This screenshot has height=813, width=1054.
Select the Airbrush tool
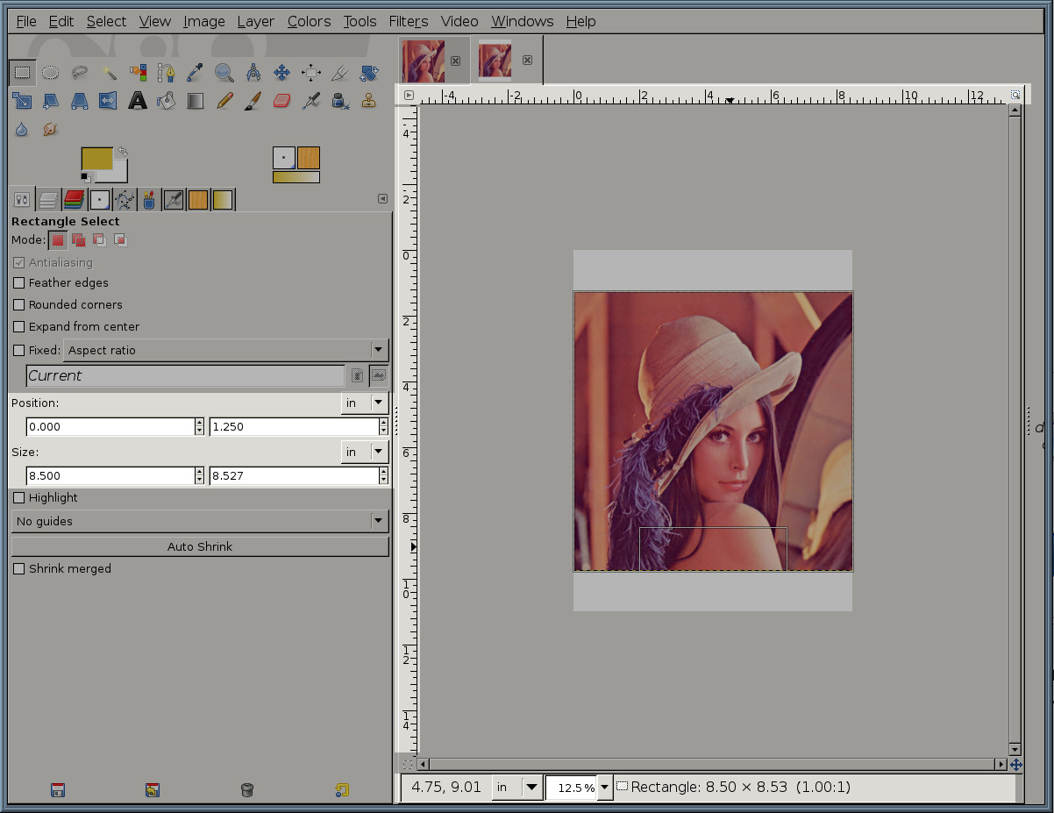coord(311,101)
